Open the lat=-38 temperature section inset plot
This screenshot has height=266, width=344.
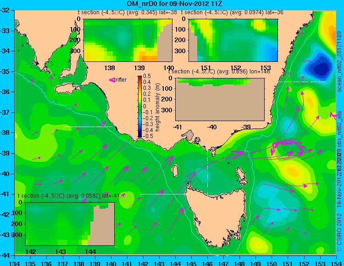click(128, 40)
